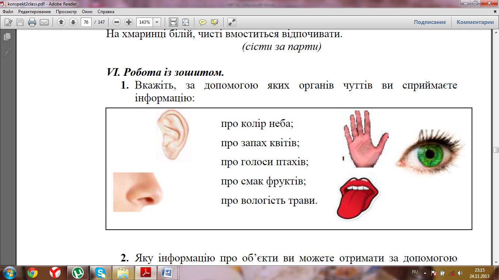Image resolution: width=499 pixels, height=280 pixels.
Task: Go to next page with down arrow
Action: (x=73, y=22)
